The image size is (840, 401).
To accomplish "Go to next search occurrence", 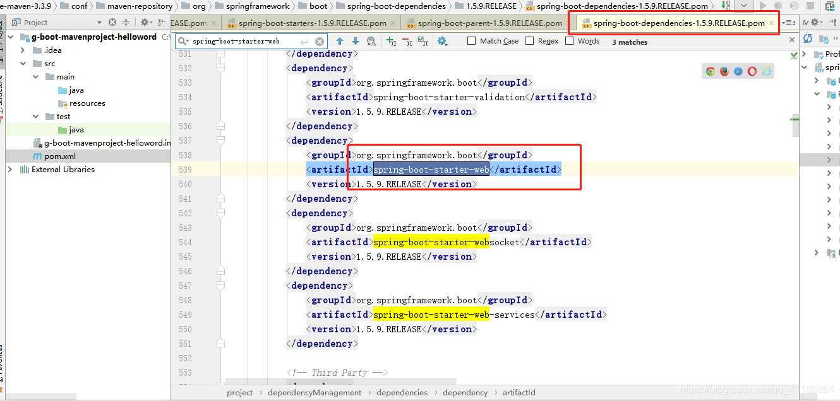I will click(x=356, y=42).
